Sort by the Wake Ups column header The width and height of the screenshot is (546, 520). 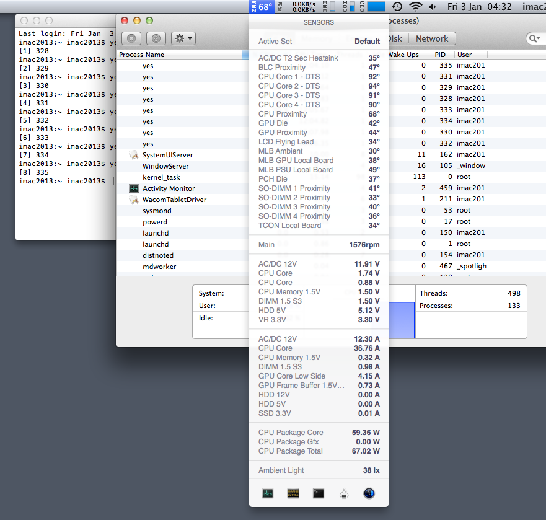(x=407, y=55)
